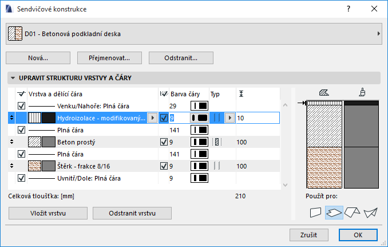Click the pen swatch for the 141 line below Beton
The height and width of the screenshot is (247, 388).
pos(200,154)
